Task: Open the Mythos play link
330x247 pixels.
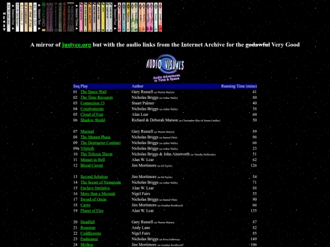Action: (87, 245)
